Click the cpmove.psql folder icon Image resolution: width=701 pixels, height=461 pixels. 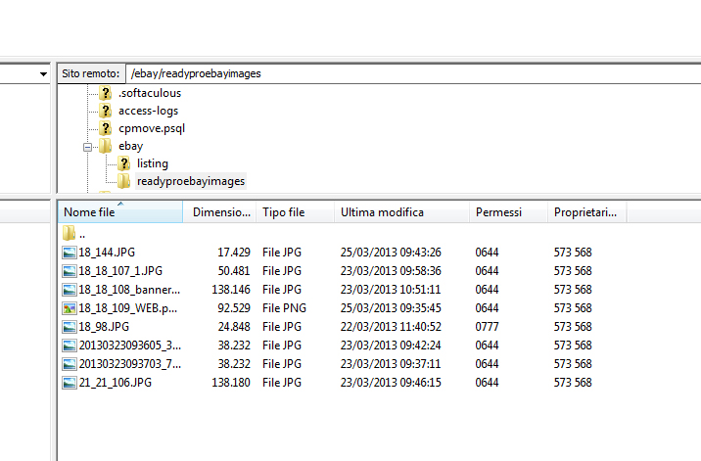click(106, 128)
